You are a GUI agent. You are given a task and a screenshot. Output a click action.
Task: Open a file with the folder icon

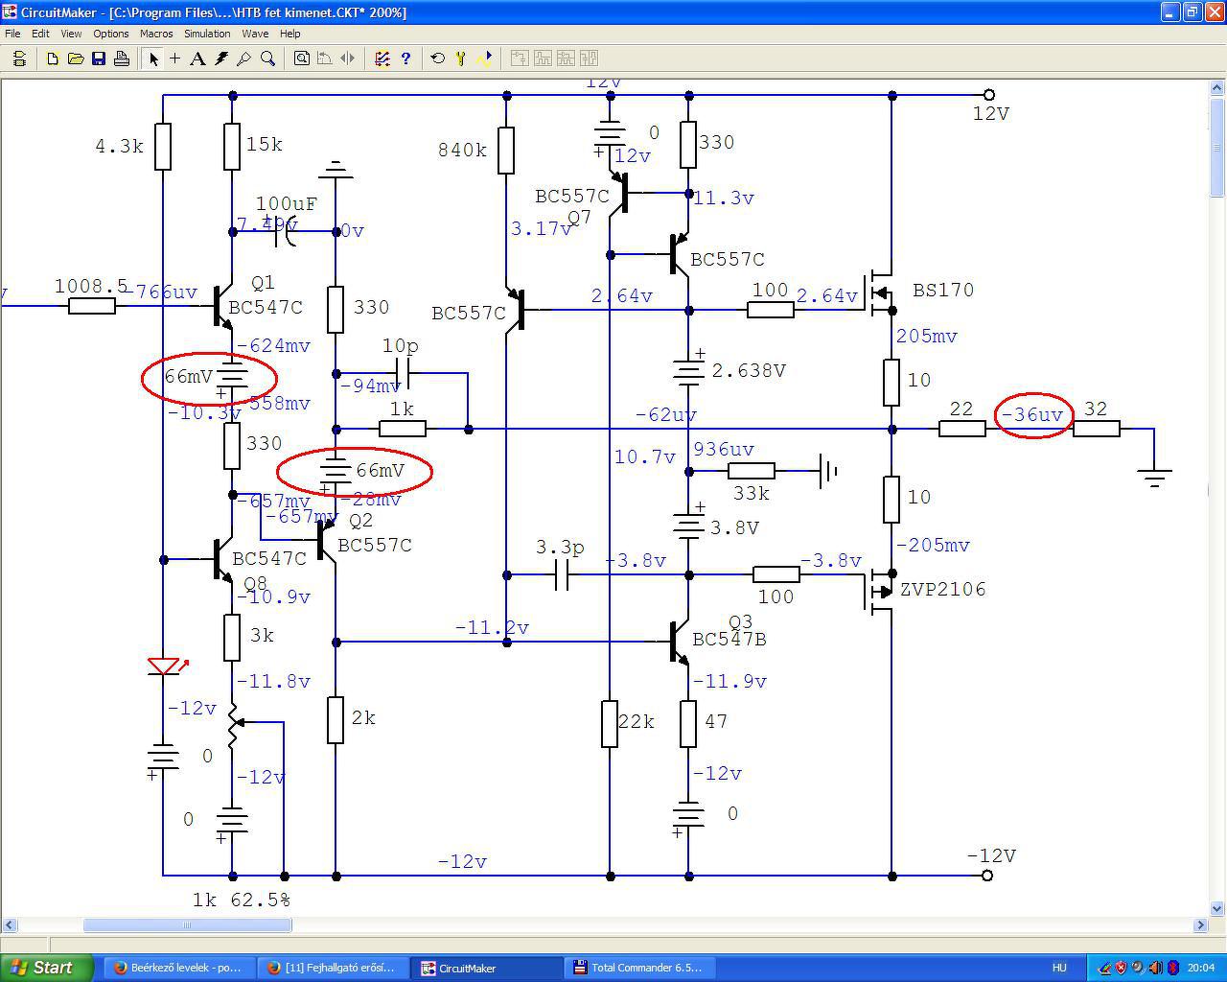tap(76, 58)
